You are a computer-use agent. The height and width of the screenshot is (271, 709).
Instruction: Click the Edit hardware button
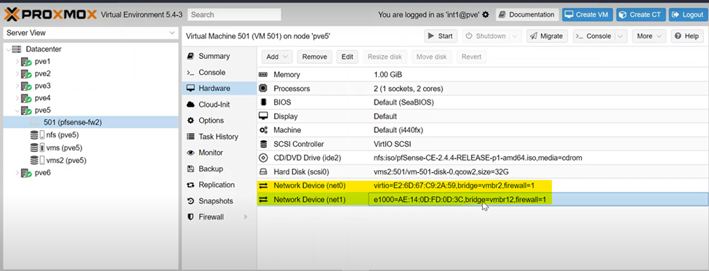348,57
